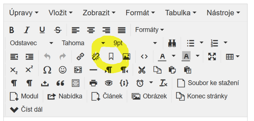Align text left
The height and width of the screenshot is (121, 254).
[x=76, y=30]
